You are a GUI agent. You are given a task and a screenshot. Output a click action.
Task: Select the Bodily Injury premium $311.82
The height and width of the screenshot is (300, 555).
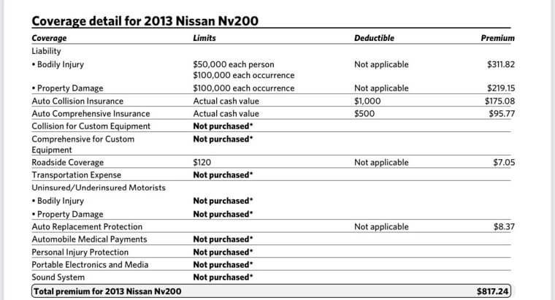point(500,64)
